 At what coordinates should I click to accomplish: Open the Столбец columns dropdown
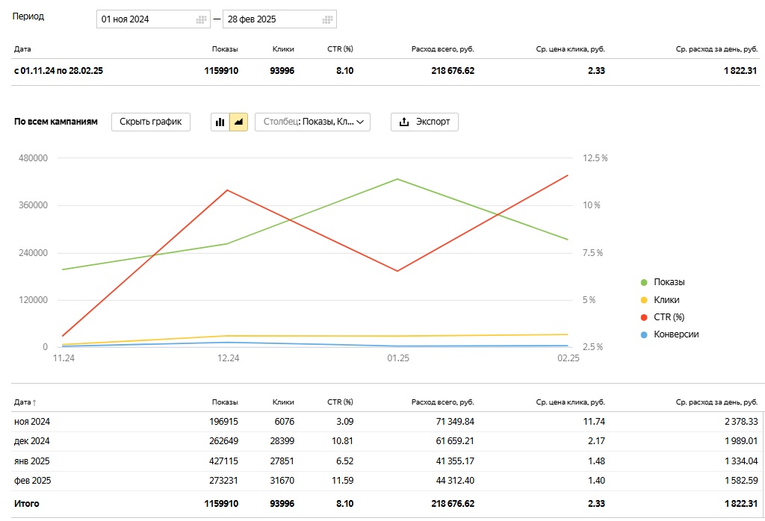pos(313,122)
